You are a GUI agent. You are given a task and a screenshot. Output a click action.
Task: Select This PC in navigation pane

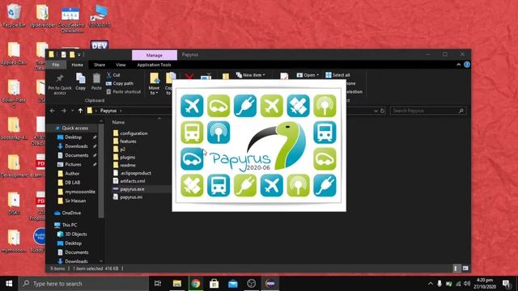coord(70,225)
